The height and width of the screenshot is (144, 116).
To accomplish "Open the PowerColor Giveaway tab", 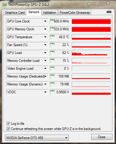I will [75, 13].
